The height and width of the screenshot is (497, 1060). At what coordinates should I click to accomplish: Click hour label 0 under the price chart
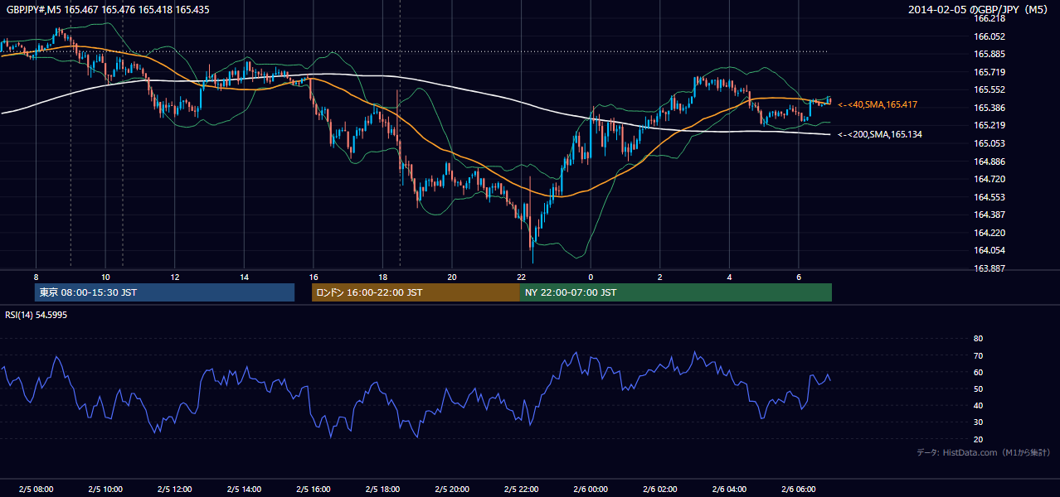click(591, 277)
